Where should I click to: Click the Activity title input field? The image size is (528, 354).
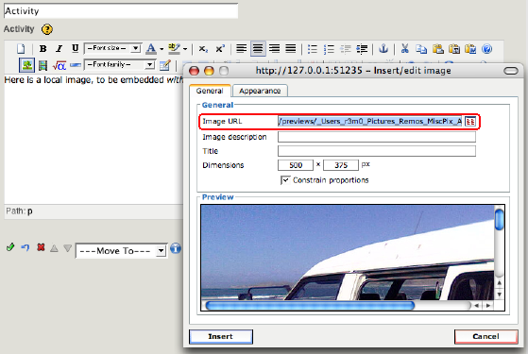(x=121, y=11)
